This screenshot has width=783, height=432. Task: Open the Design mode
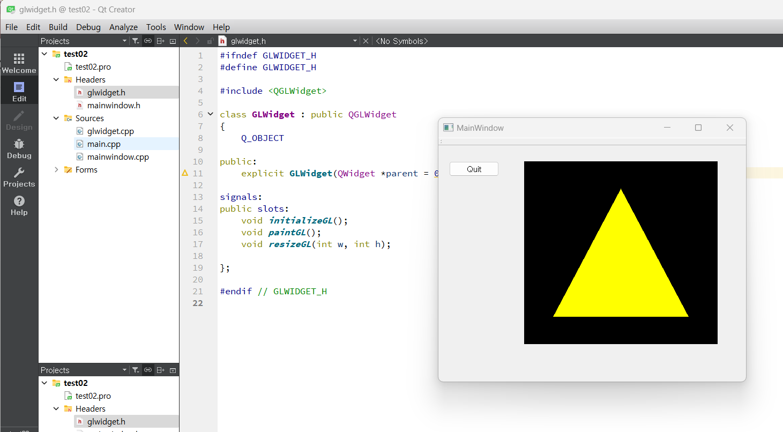(x=19, y=120)
